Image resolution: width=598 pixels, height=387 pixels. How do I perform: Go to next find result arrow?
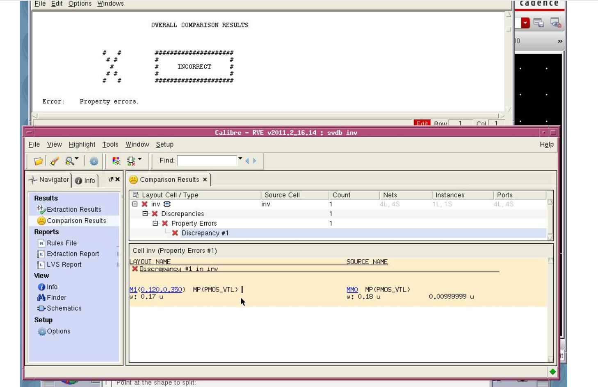(255, 161)
